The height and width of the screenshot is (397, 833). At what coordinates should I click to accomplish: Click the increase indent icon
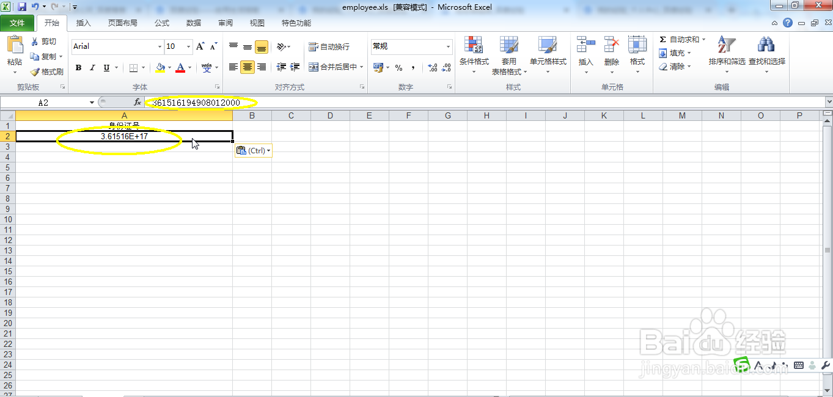point(295,67)
